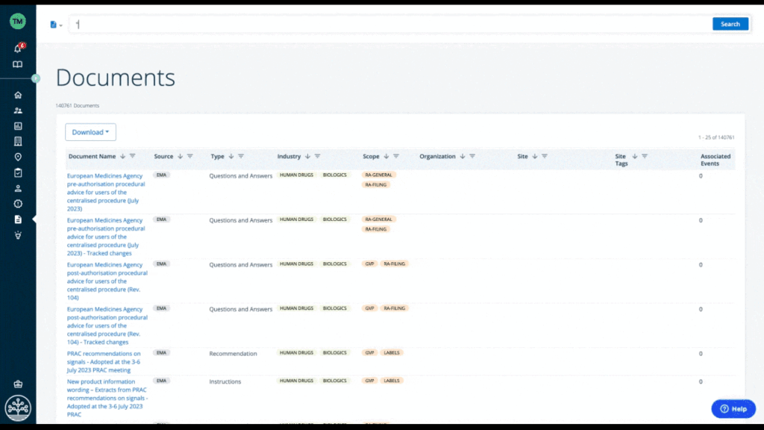Open New product information wording document link
The image size is (764, 430).
click(107, 398)
